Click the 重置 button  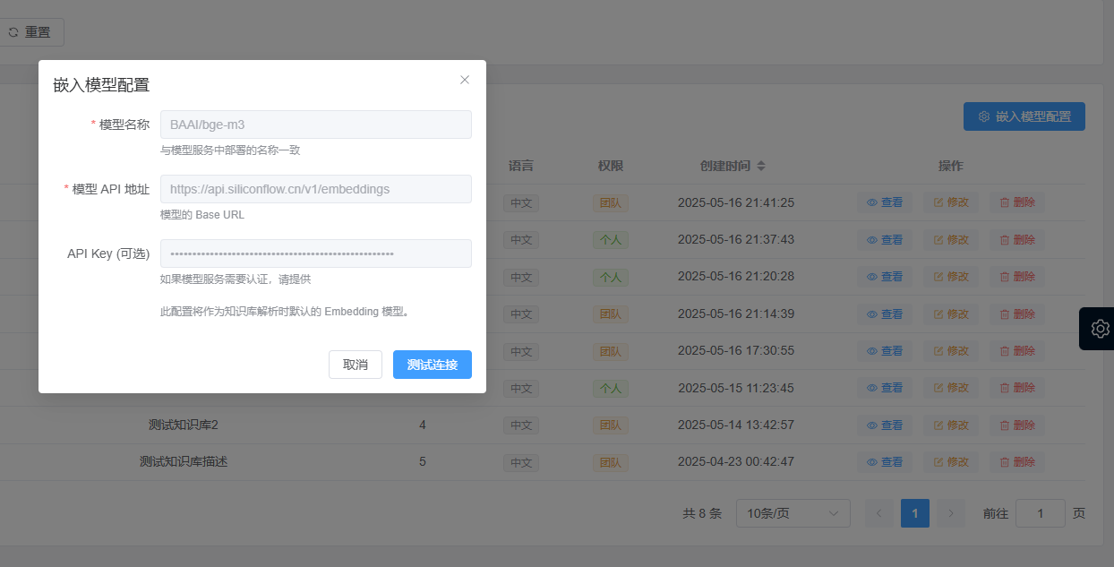tap(30, 32)
